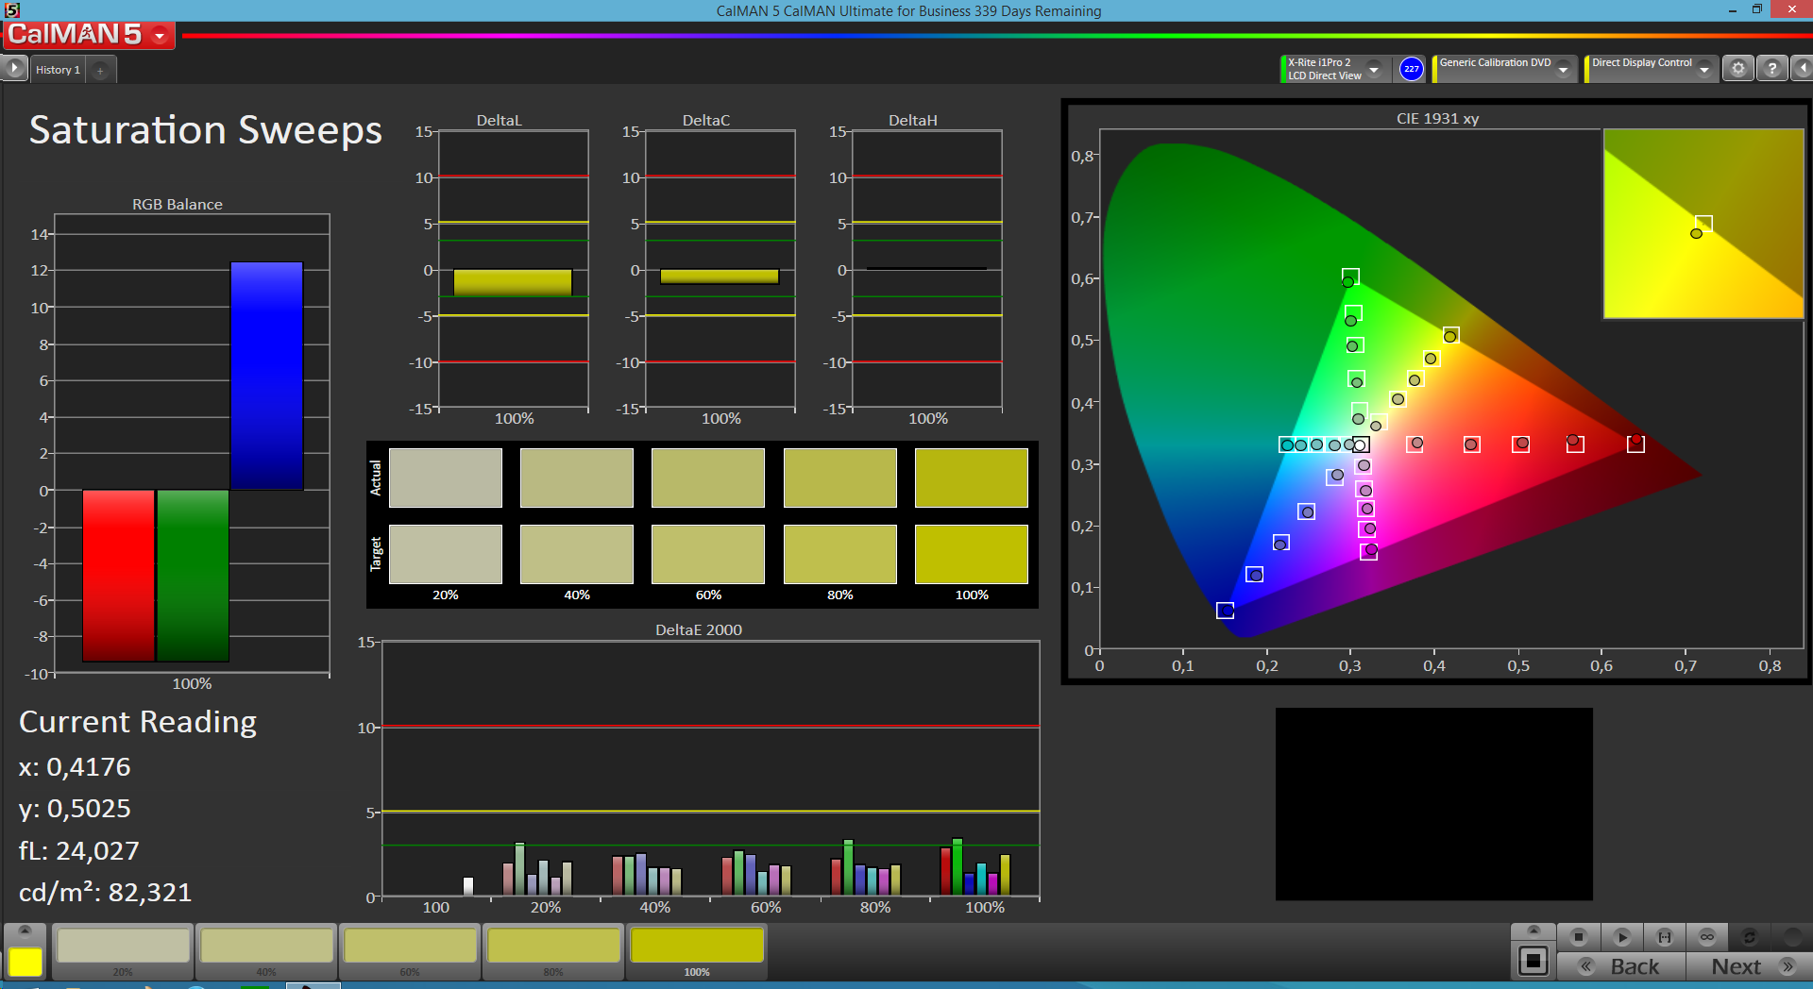
Task: Expand the yellow color selector up arrow
Action: [25, 930]
